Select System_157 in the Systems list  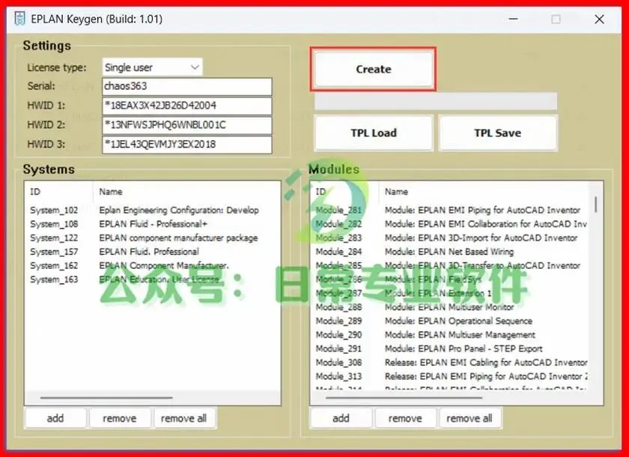pyautogui.click(x=54, y=252)
